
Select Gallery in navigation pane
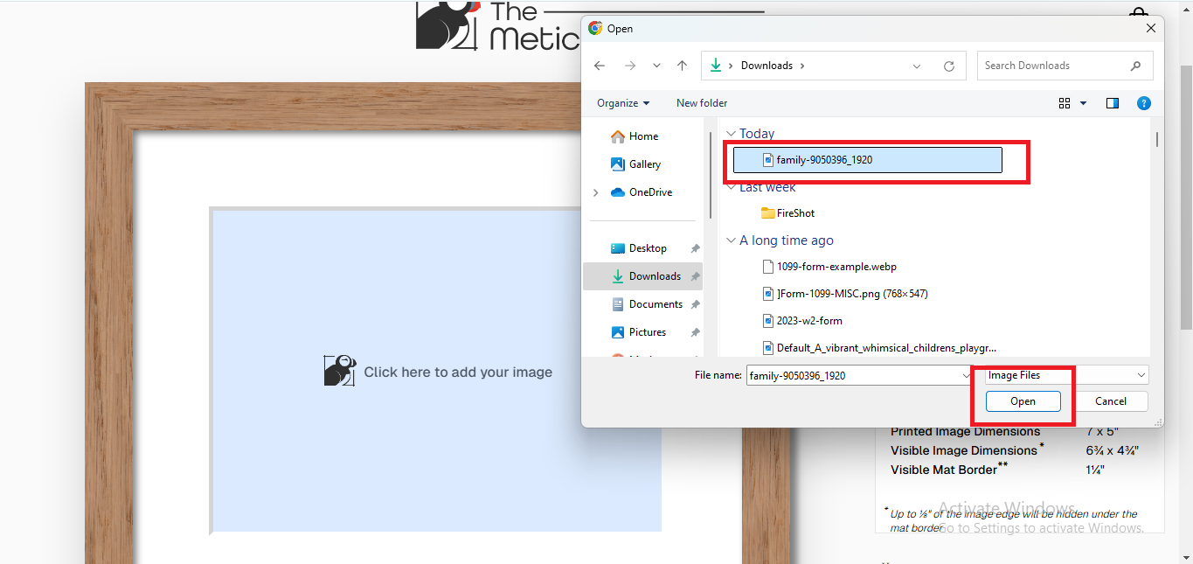(644, 164)
